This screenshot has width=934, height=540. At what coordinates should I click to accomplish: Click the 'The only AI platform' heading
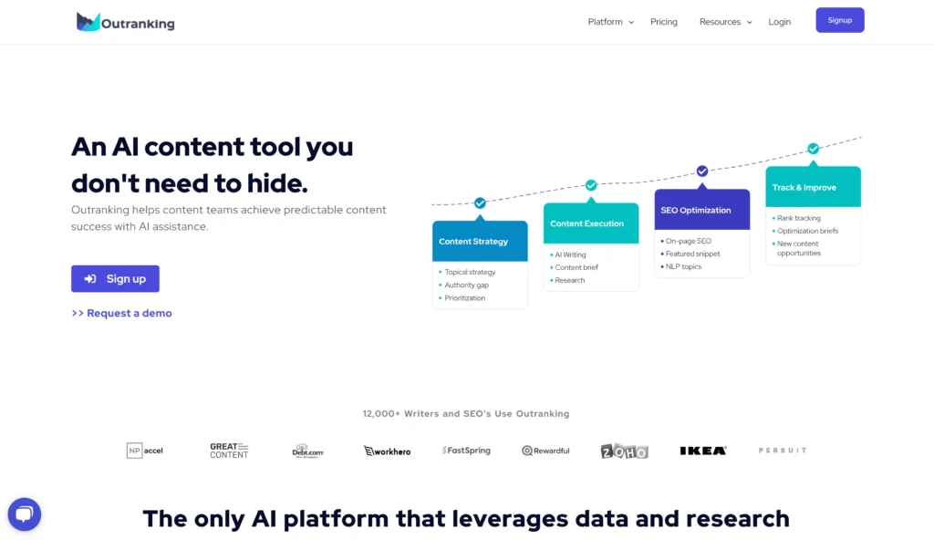click(466, 518)
